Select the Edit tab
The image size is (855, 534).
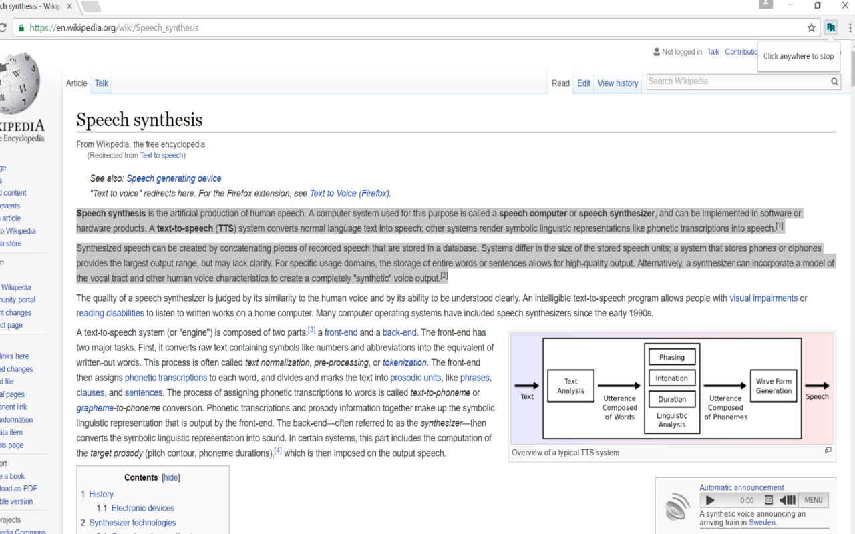coord(584,83)
